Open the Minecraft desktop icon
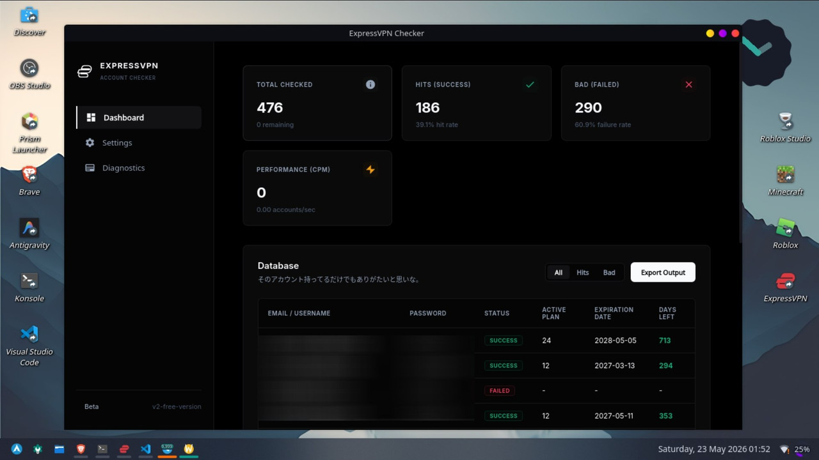Viewport: 819px width, 460px height. 786,180
